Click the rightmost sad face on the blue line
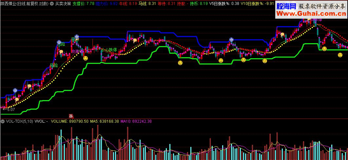Image resolution: width=348 pixels, height=160 pixels. click(231, 40)
